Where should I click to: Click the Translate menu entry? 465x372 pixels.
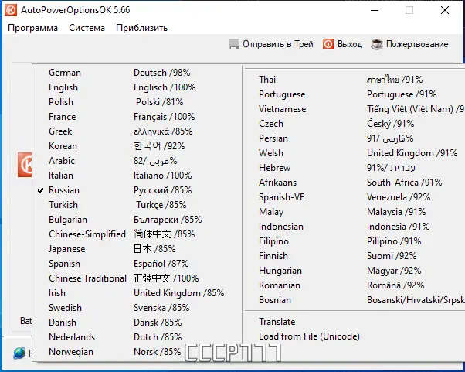pos(355,322)
